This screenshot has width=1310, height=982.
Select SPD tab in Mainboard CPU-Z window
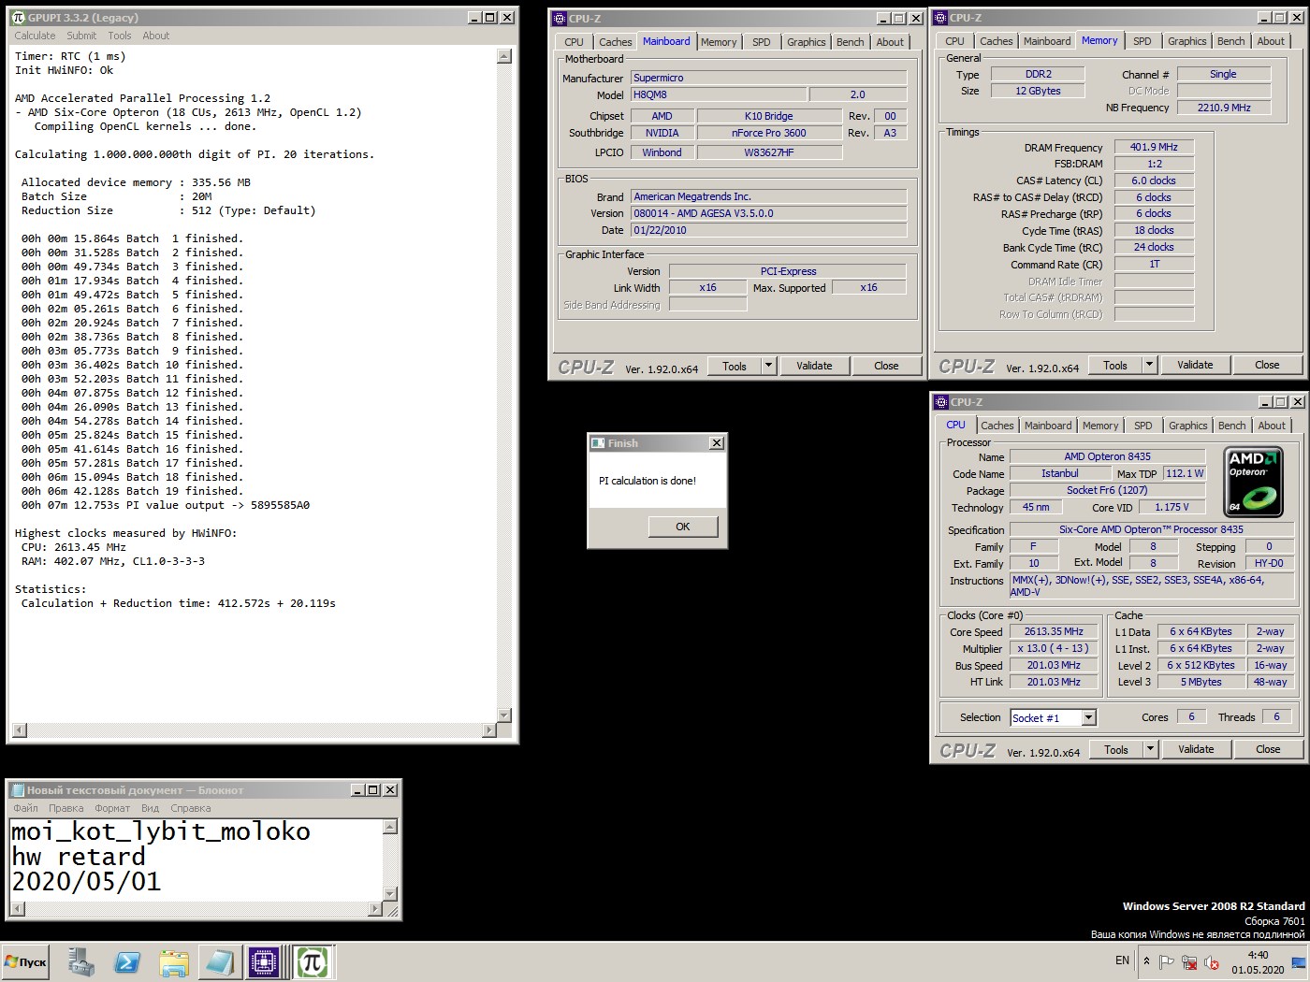pyautogui.click(x=762, y=42)
